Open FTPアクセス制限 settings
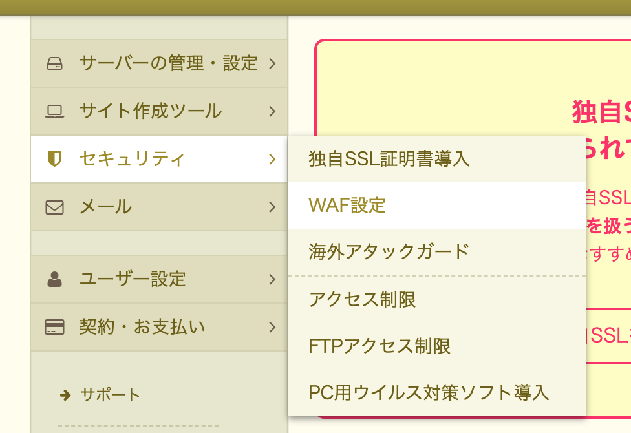This screenshot has width=631, height=433. 380,346
